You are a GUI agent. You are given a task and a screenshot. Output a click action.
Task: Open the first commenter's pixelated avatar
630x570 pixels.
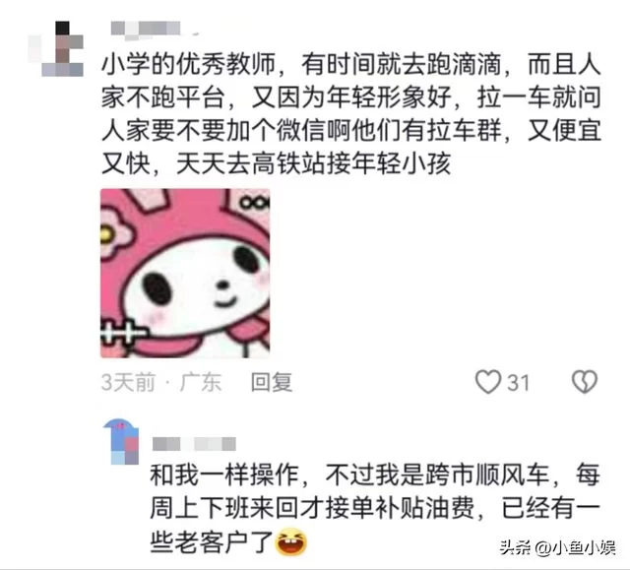56,48
